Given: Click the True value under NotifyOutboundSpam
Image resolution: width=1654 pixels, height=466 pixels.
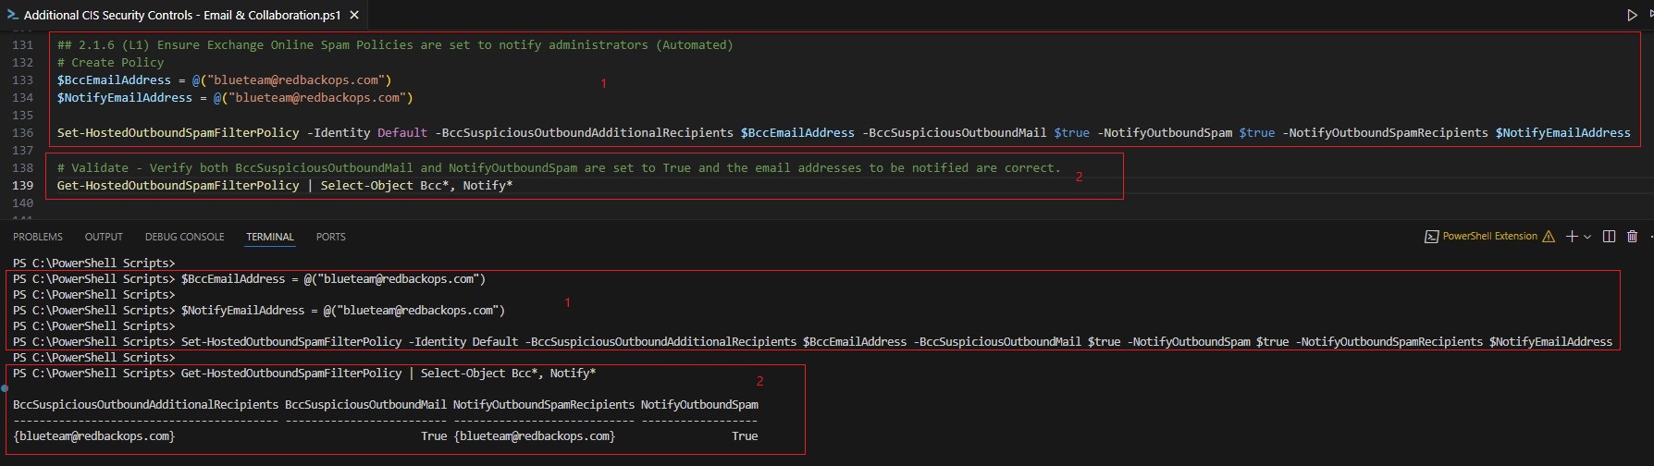Looking at the screenshot, I should click(x=745, y=435).
